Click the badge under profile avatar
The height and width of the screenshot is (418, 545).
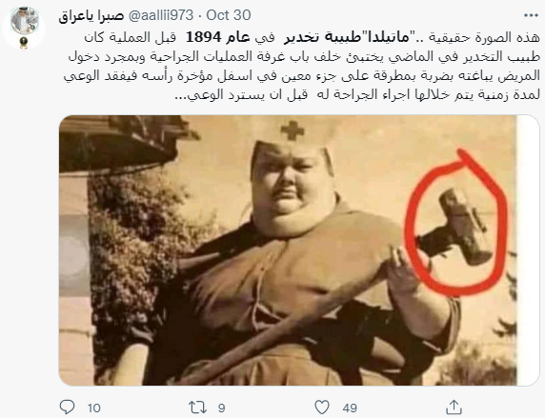coord(24,43)
